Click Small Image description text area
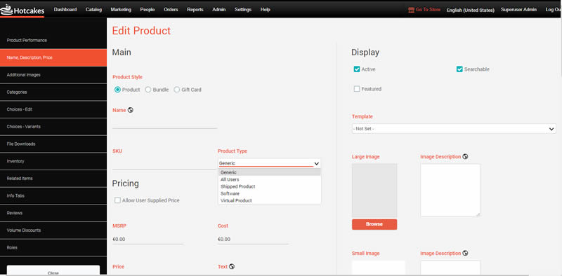This screenshot has width=562, height=276. point(450,268)
